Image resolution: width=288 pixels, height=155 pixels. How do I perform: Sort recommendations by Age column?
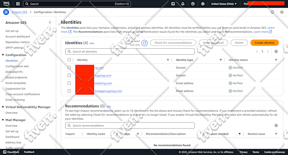click(x=138, y=134)
